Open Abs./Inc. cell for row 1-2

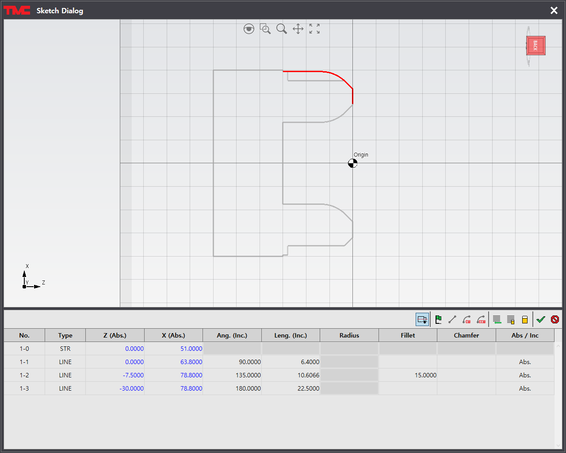click(x=525, y=375)
